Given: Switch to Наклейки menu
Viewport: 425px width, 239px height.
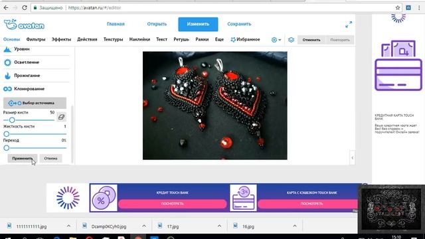Looking at the screenshot, I should [x=139, y=39].
